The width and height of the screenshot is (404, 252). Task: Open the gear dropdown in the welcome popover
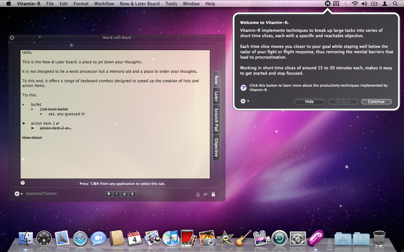[x=245, y=101]
